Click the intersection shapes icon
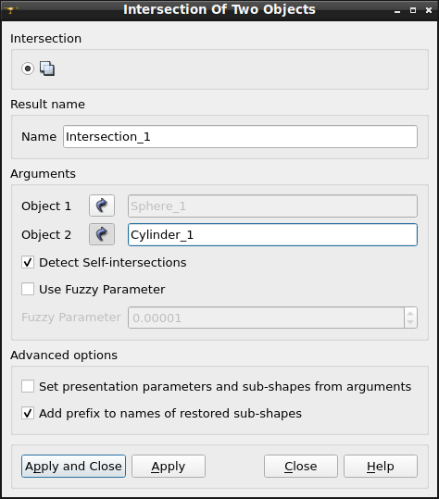 (x=47, y=69)
